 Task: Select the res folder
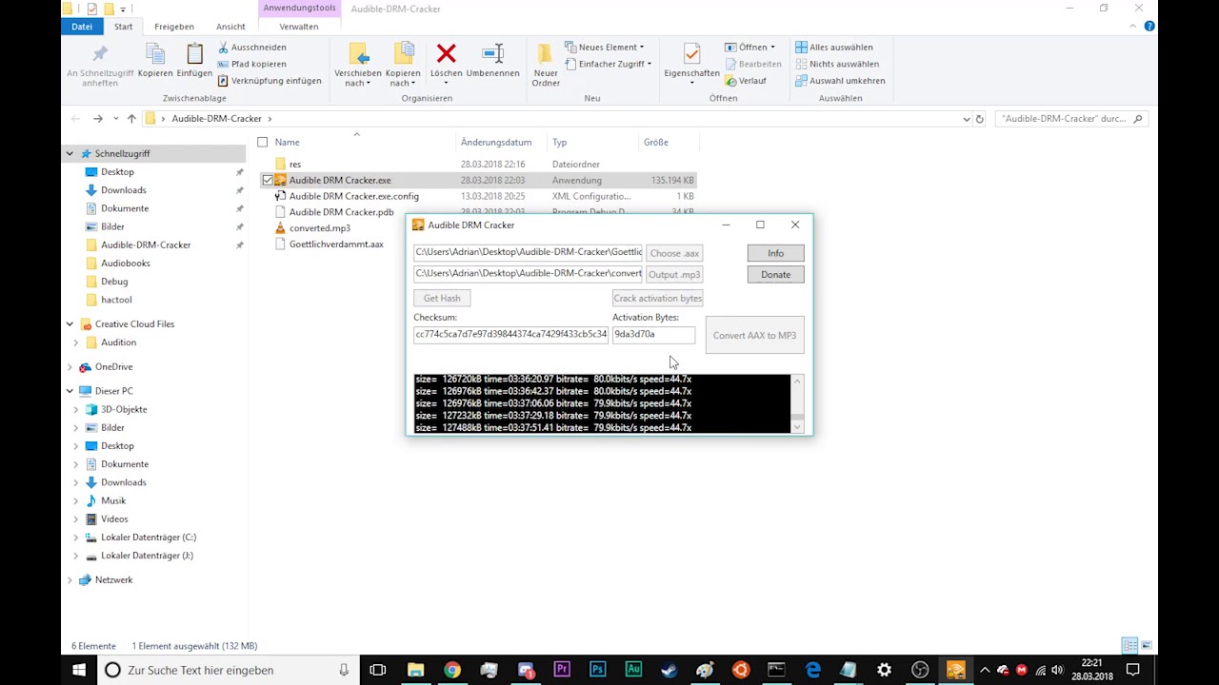295,165
